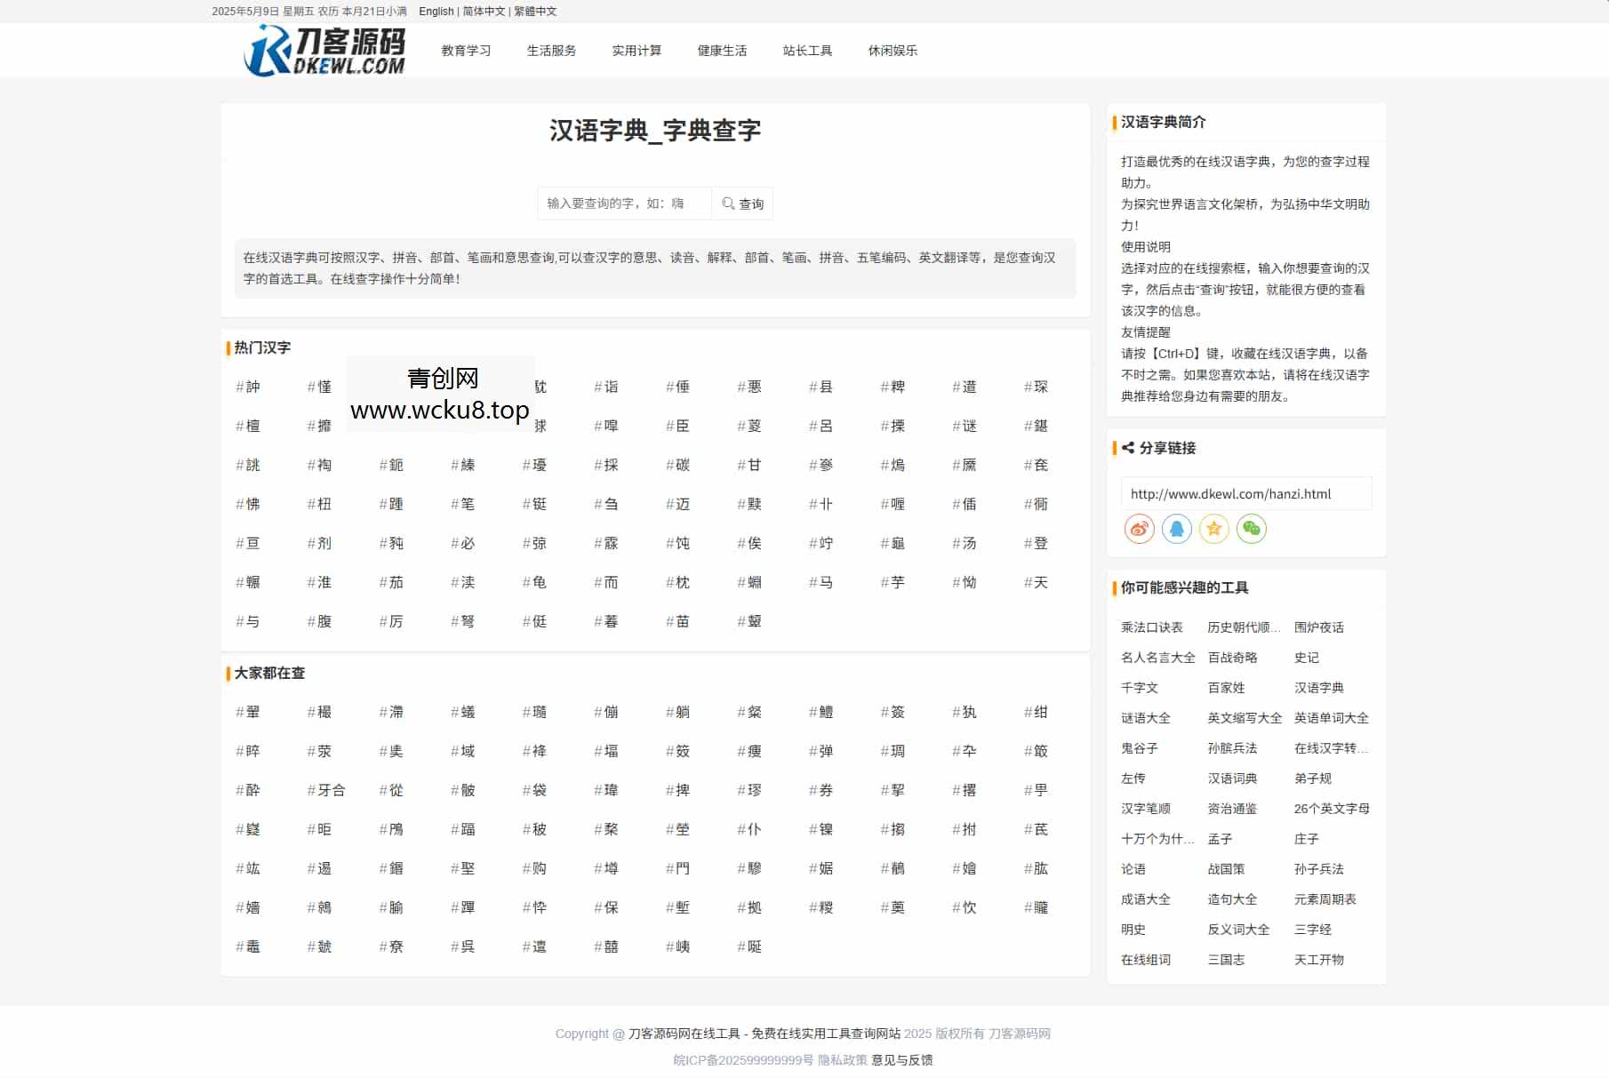Open the 健康生活 navigation dropdown
This screenshot has width=1609, height=1078.
click(722, 51)
